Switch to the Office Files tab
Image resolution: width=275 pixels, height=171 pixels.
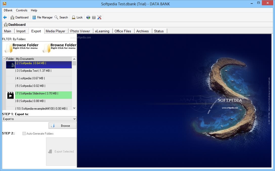123,31
